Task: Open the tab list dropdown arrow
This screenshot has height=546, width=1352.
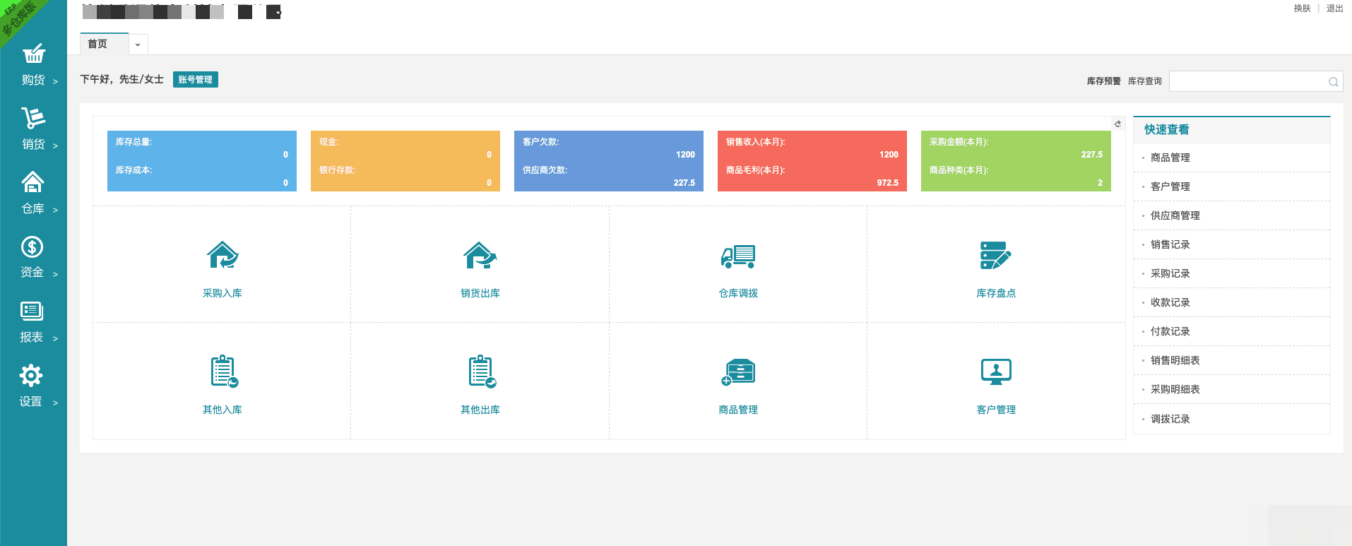Action: (138, 44)
